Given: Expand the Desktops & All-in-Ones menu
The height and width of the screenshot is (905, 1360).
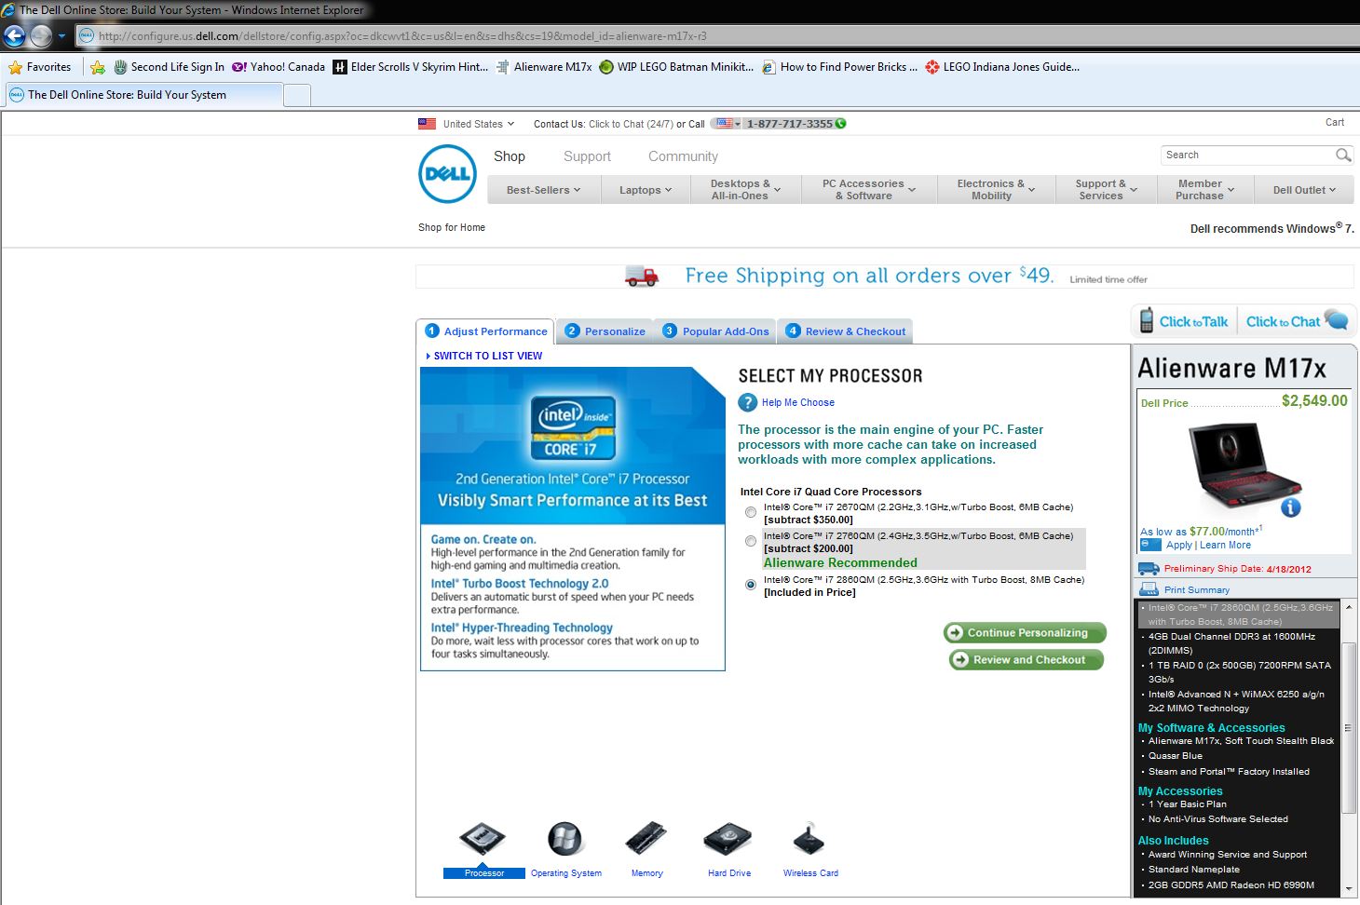Looking at the screenshot, I should (745, 190).
